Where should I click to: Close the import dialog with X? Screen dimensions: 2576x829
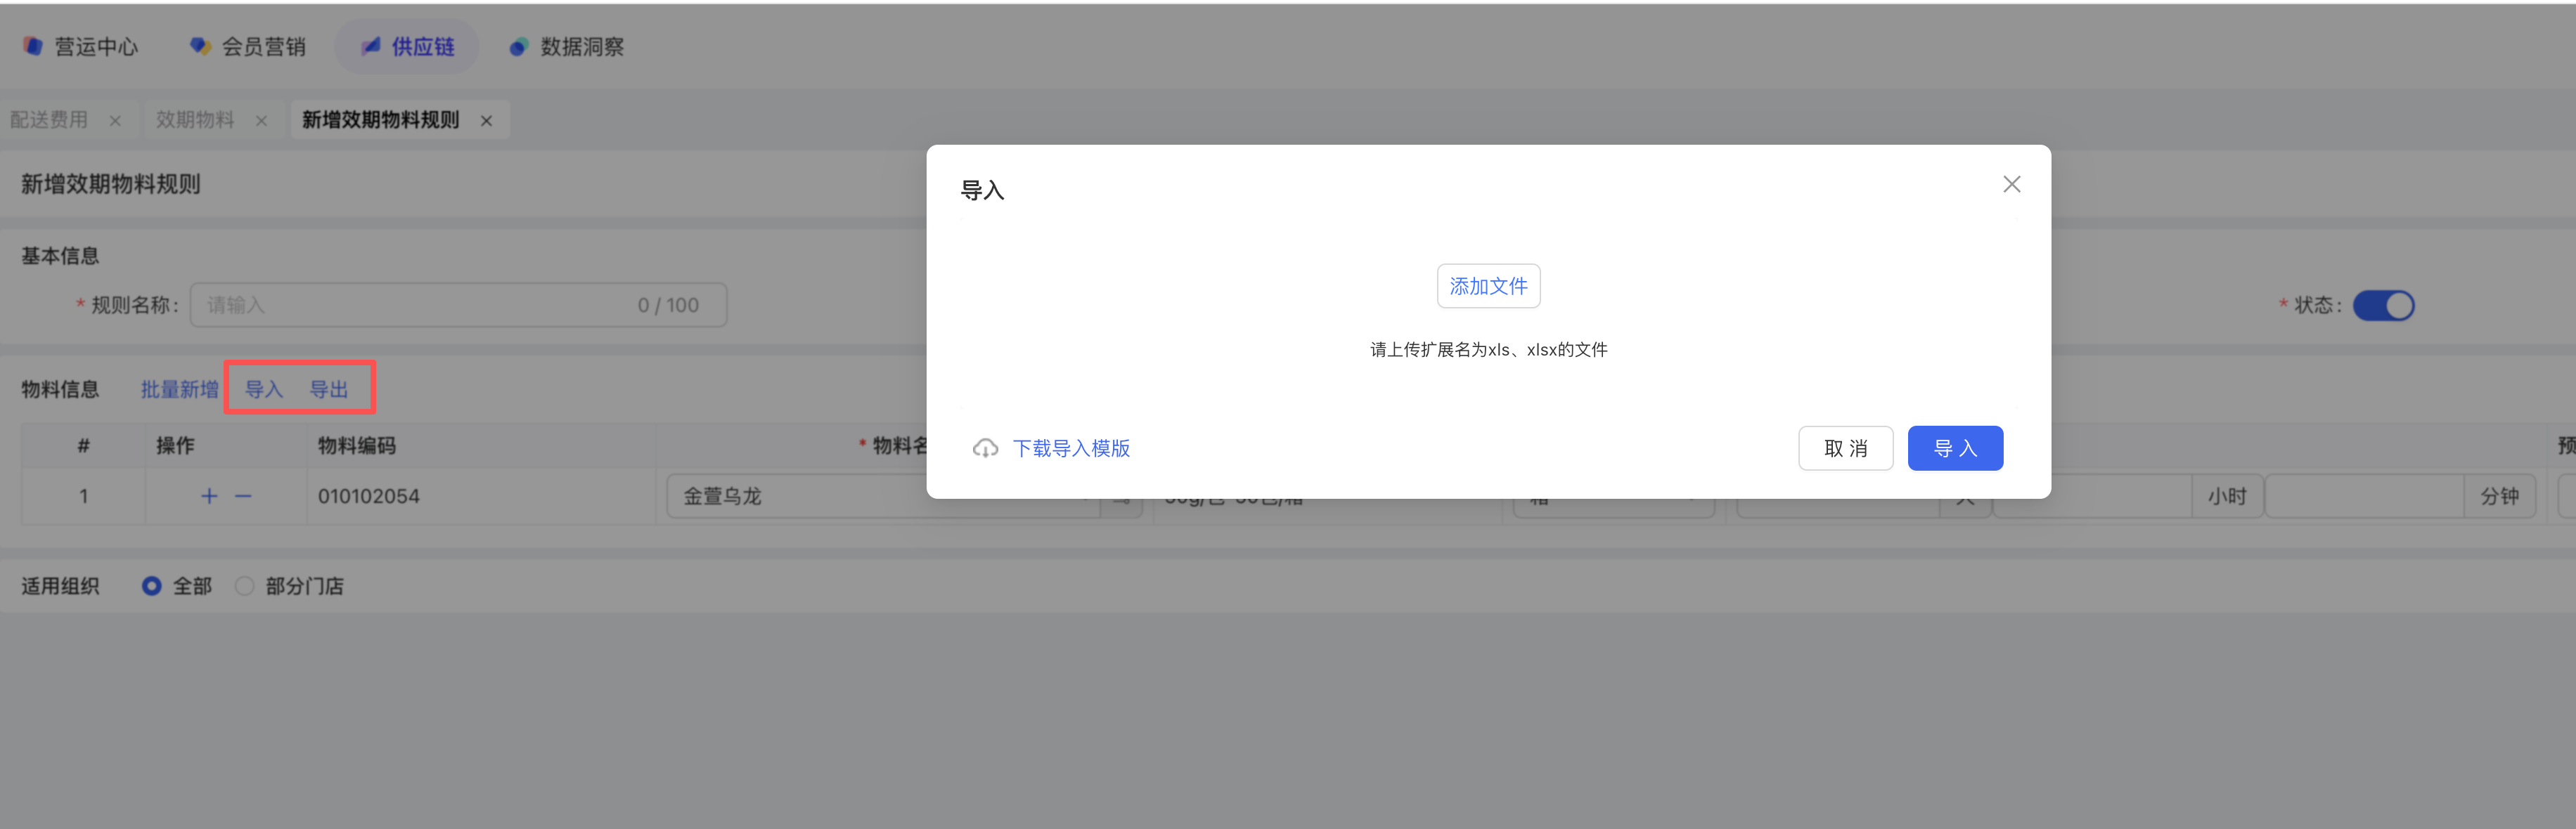coord(2011,184)
